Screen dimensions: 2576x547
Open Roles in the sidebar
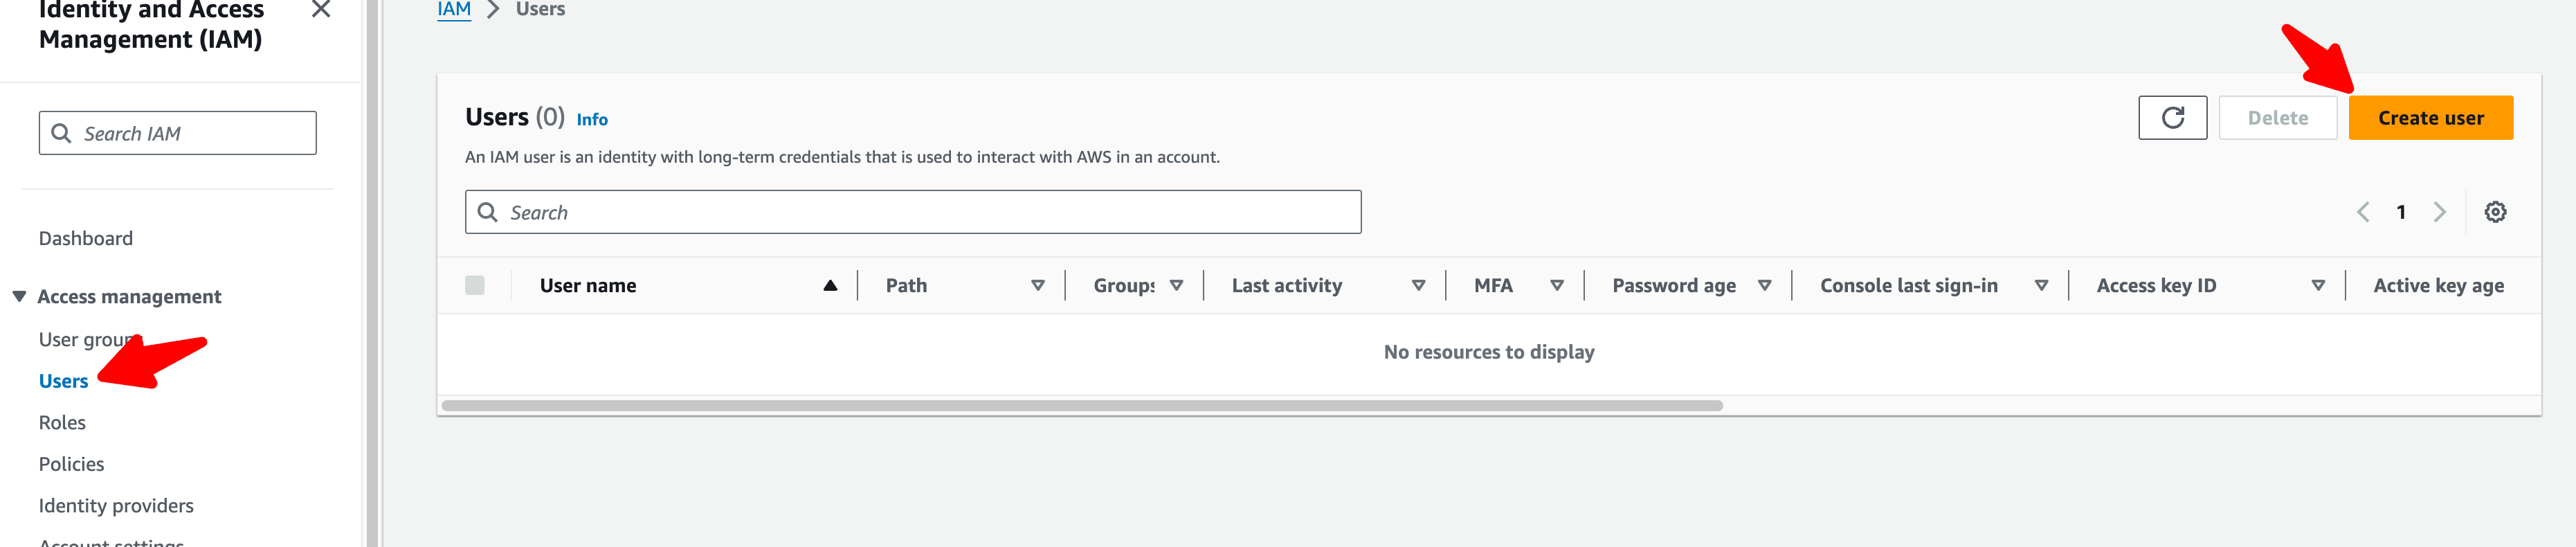pyautogui.click(x=62, y=423)
